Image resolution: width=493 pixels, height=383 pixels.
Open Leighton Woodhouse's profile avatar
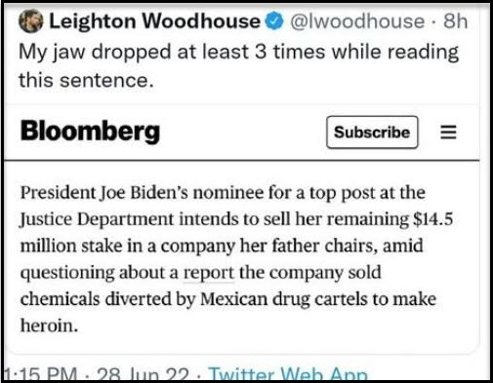pyautogui.click(x=31, y=21)
